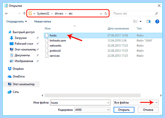Select the protocol file

(x=103, y=51)
